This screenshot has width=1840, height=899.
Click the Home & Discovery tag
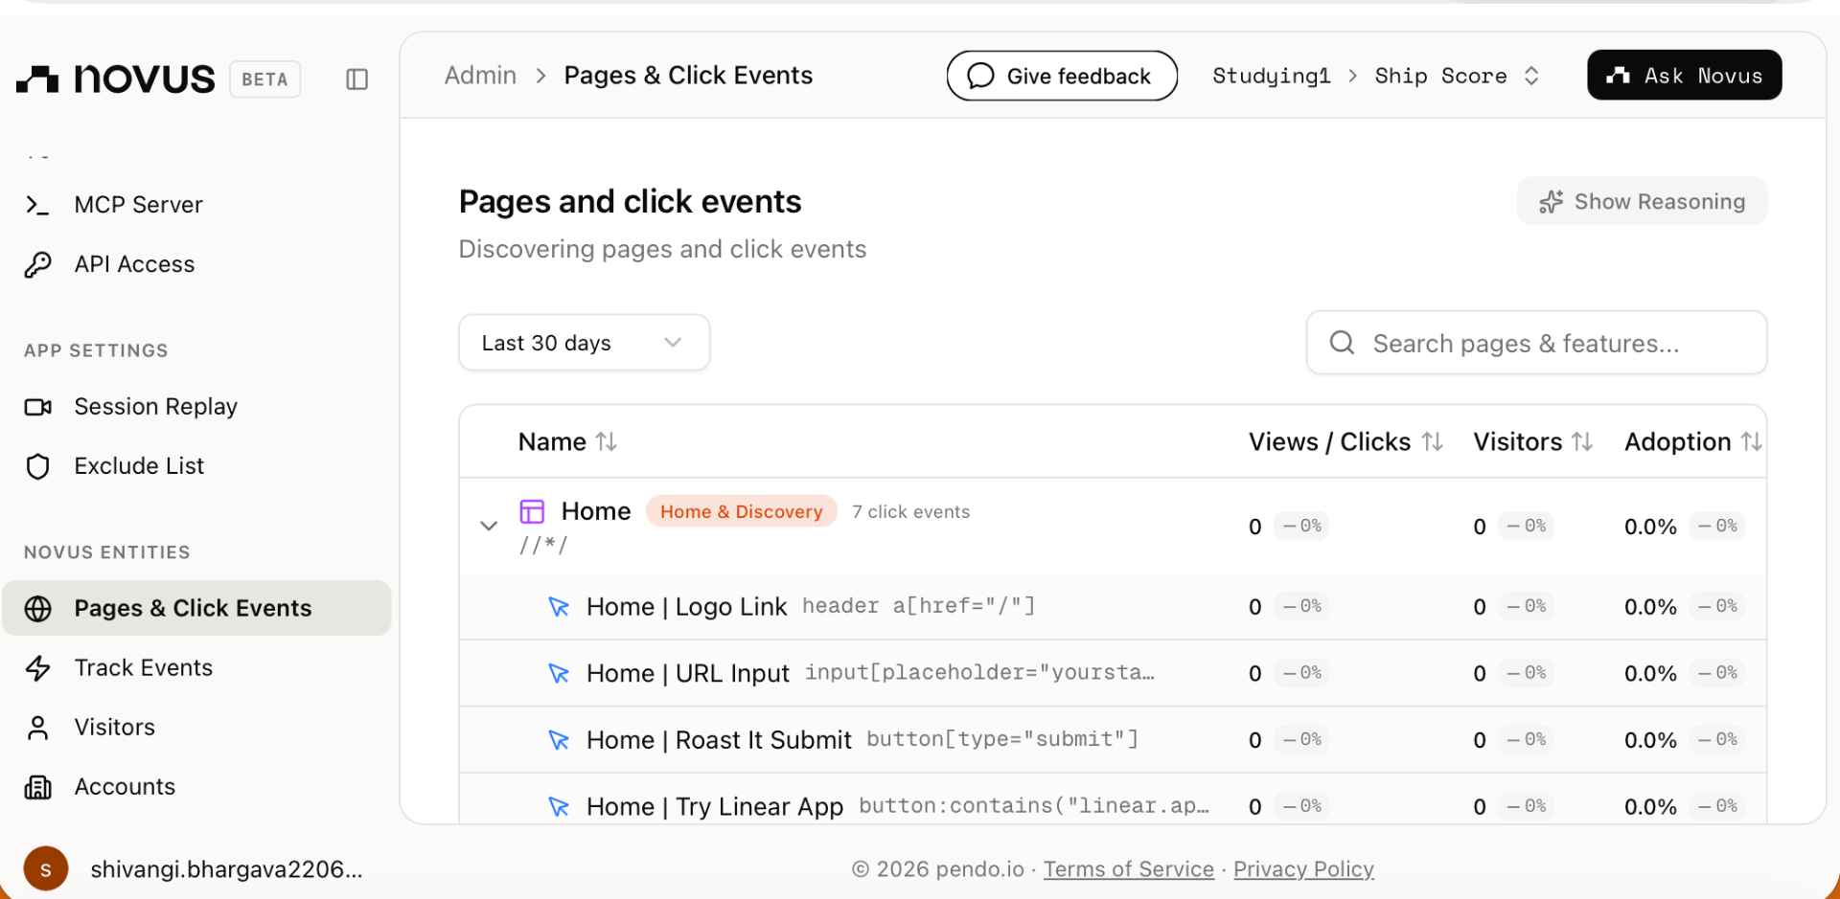click(x=741, y=511)
